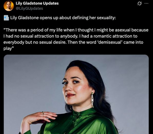153x134 pixels.
Task: Open the Lily Gladstone Updates display name
Action: coord(37,3)
